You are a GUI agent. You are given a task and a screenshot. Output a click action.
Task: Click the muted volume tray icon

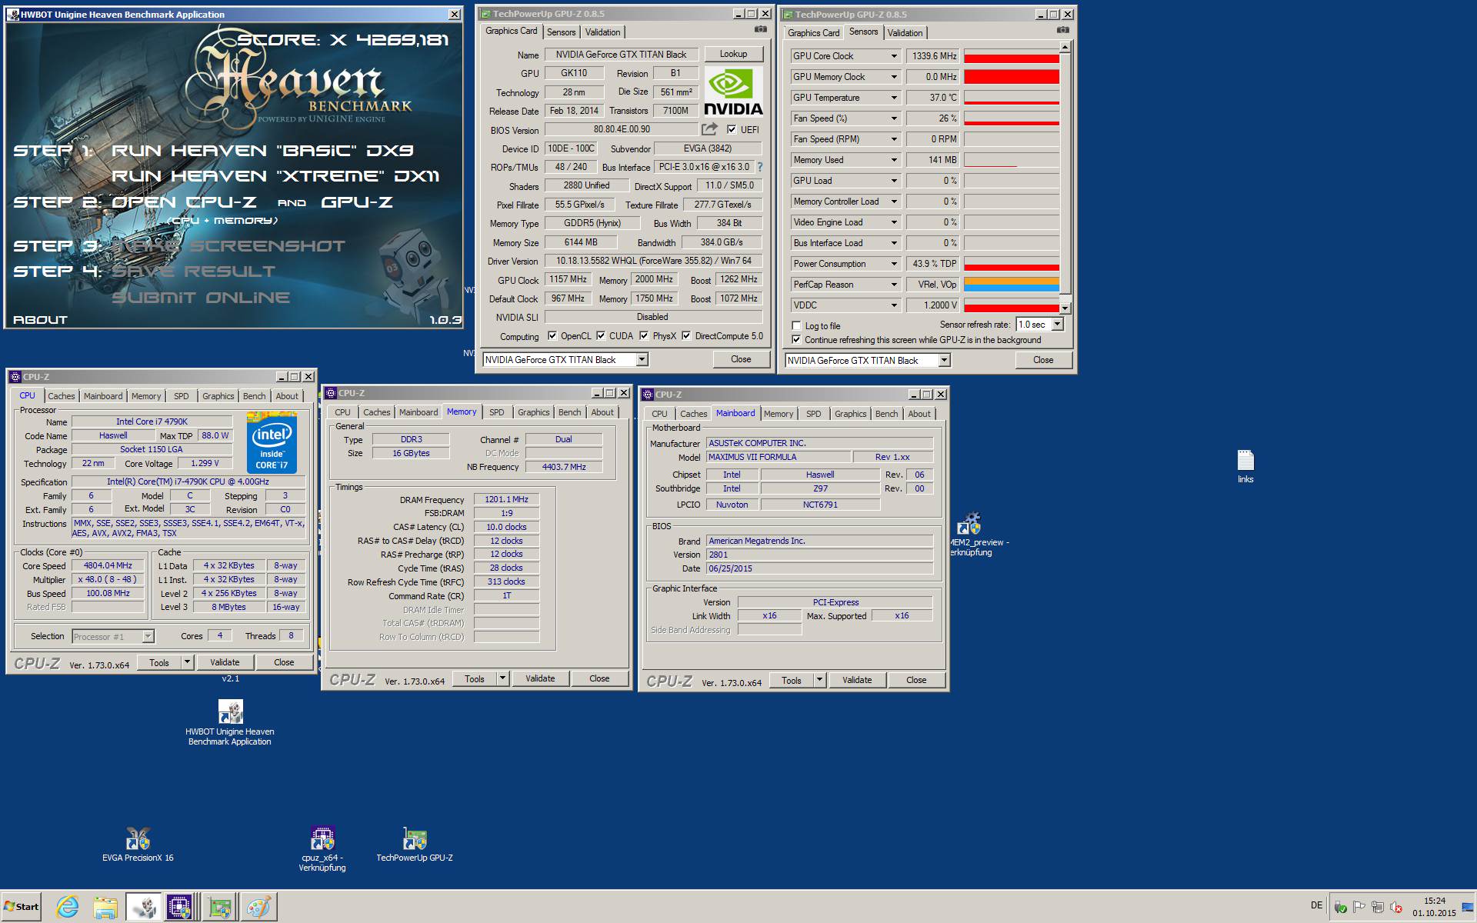pos(1396,907)
